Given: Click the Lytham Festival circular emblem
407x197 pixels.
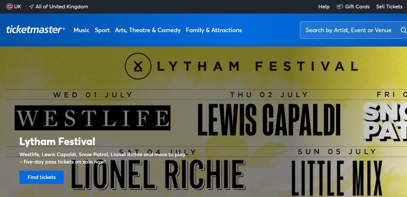Looking at the screenshot, I should click(x=138, y=66).
